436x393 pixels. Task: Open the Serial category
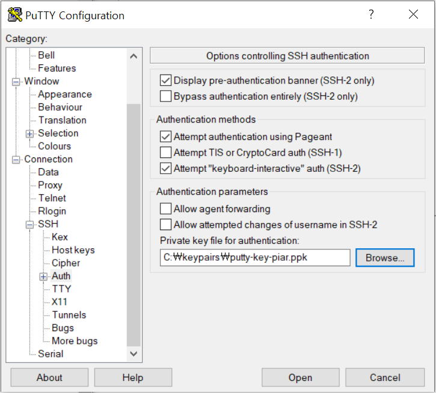(51, 354)
